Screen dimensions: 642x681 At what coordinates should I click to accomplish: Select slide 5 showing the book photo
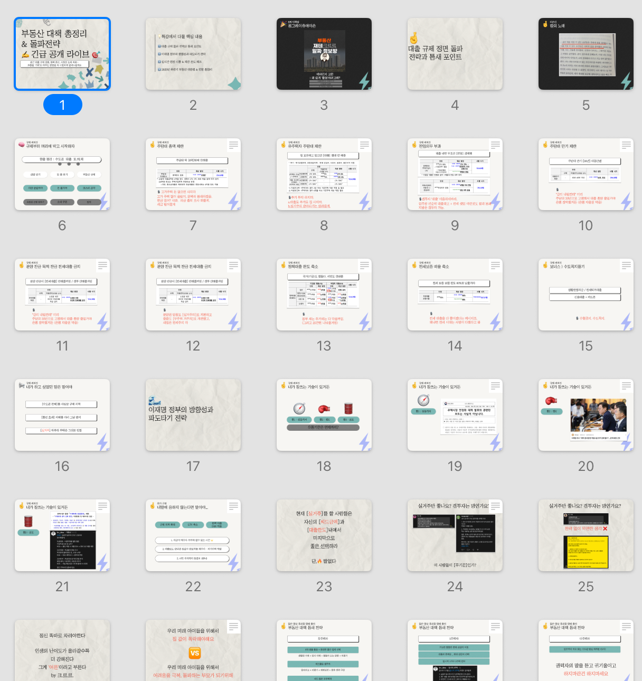(586, 54)
